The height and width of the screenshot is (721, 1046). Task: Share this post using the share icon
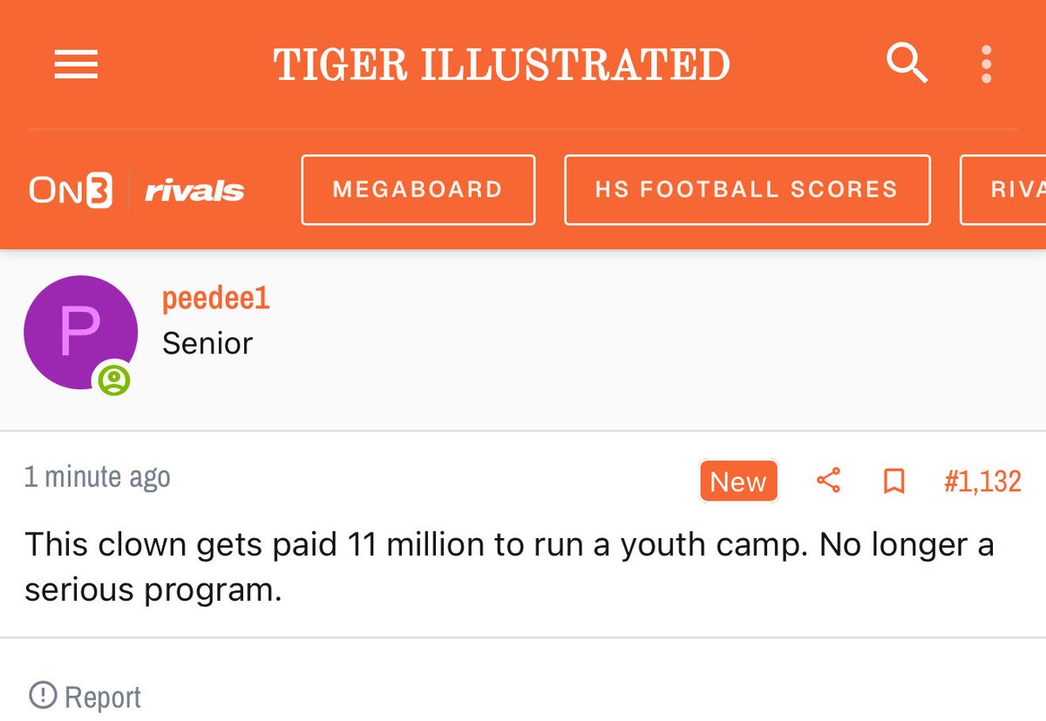pyautogui.click(x=828, y=481)
